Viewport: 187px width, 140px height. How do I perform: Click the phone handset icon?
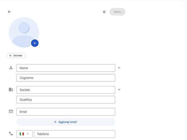pyautogui.click(x=11, y=134)
